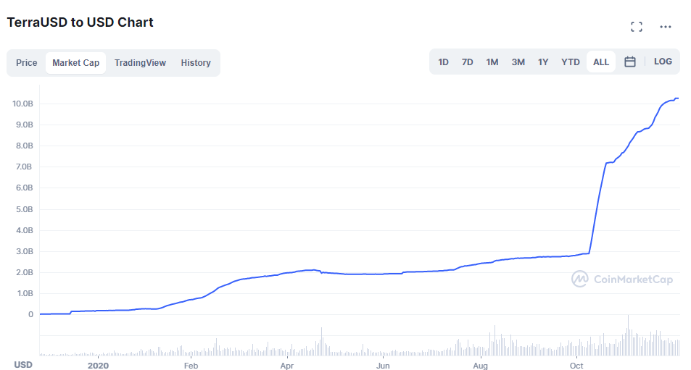Click the 3.0B y-axis label
The height and width of the screenshot is (370, 691).
[24, 252]
